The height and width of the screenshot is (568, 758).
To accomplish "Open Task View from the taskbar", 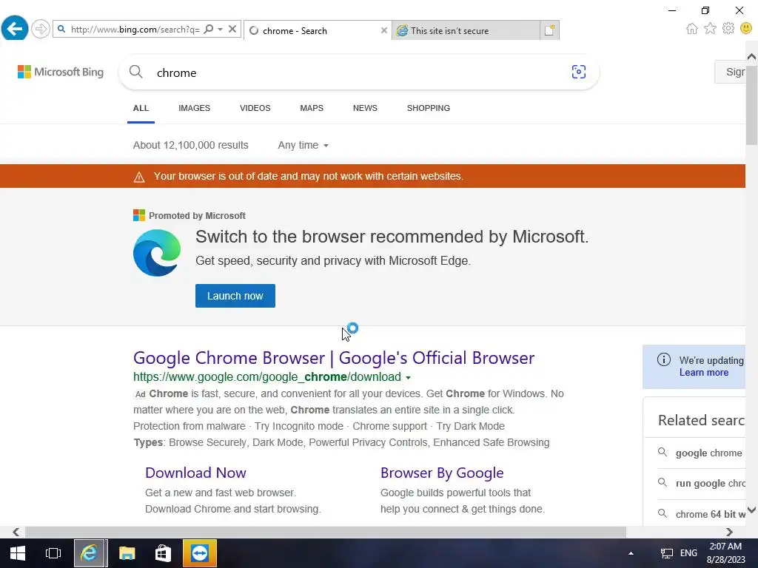I will [x=53, y=553].
